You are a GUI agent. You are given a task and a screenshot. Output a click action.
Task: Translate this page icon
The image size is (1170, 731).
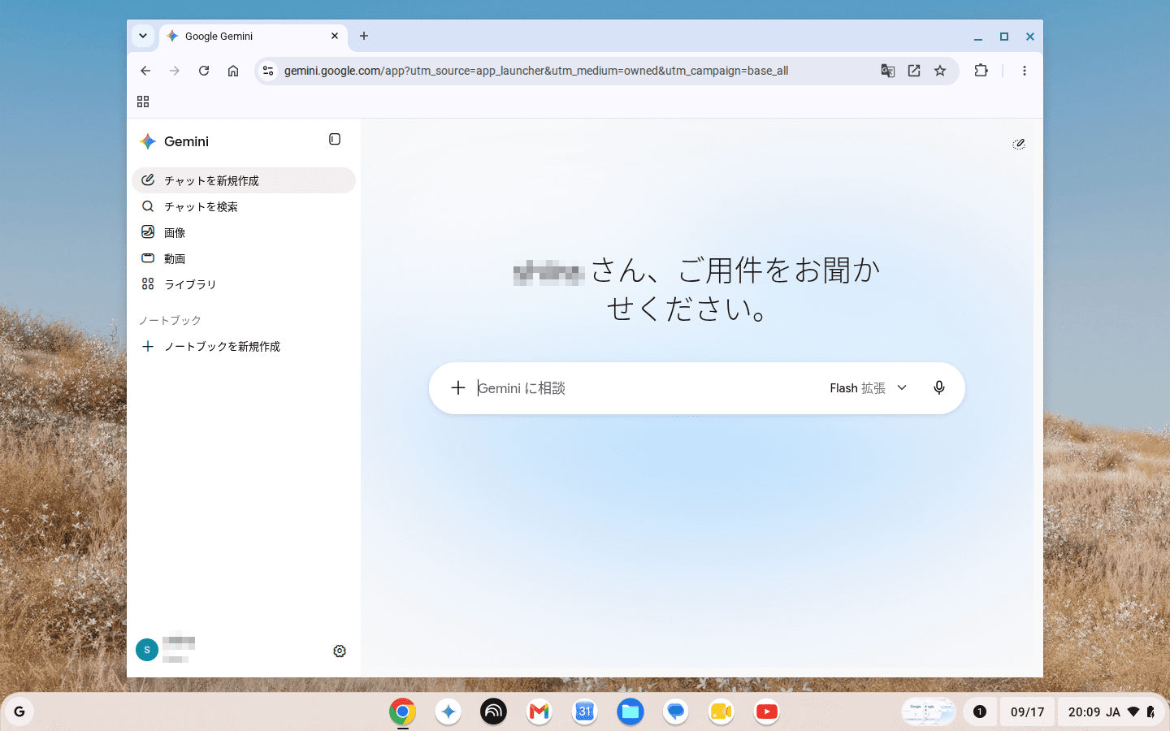(x=888, y=71)
